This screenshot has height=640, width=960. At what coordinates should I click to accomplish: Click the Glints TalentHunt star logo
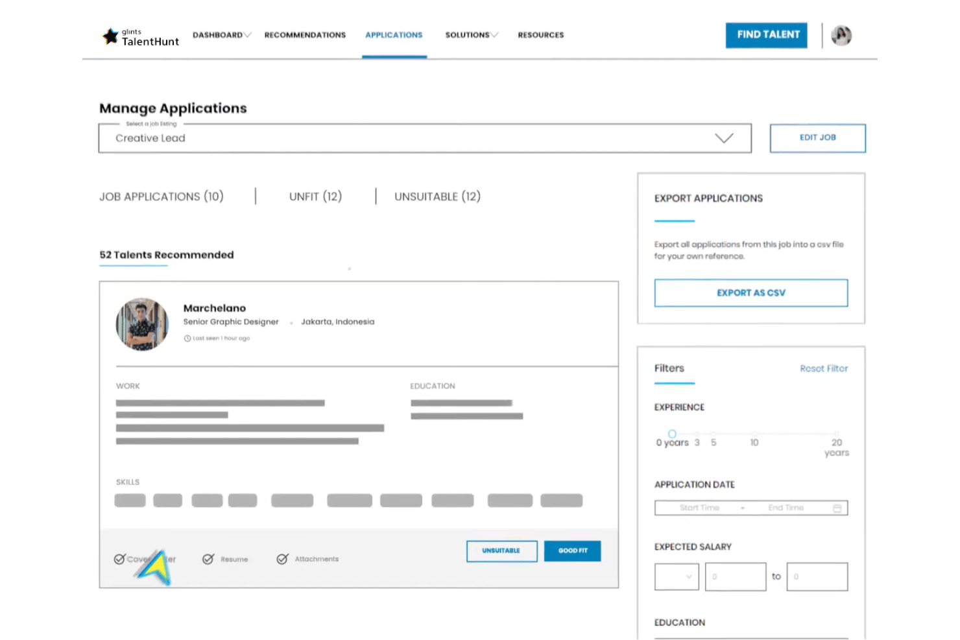point(110,36)
